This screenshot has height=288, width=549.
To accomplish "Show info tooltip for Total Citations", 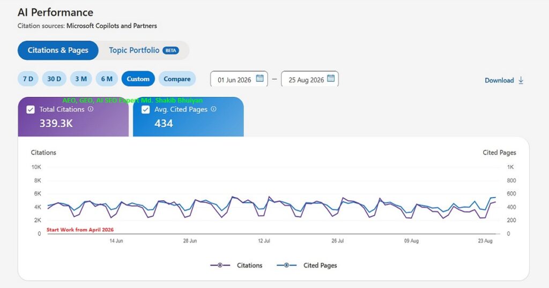I will (x=91, y=109).
